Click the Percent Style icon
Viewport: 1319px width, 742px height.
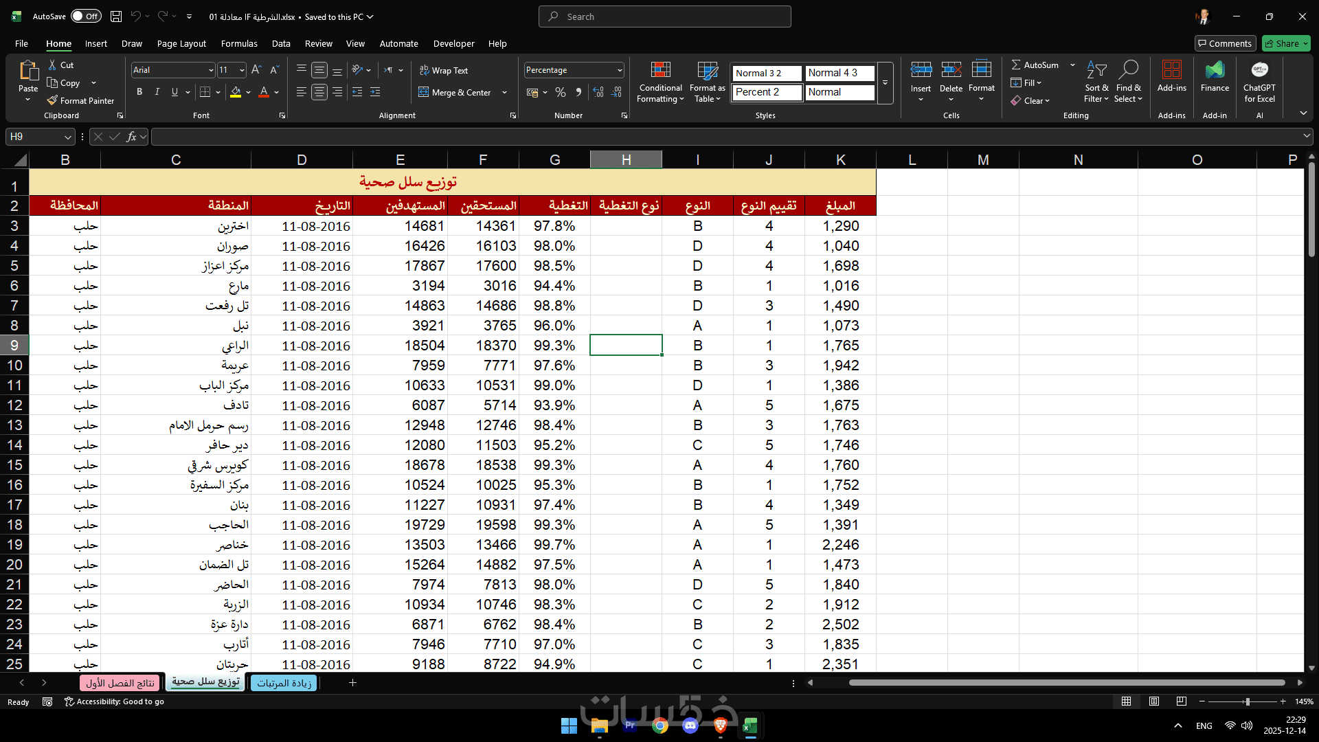tap(561, 92)
